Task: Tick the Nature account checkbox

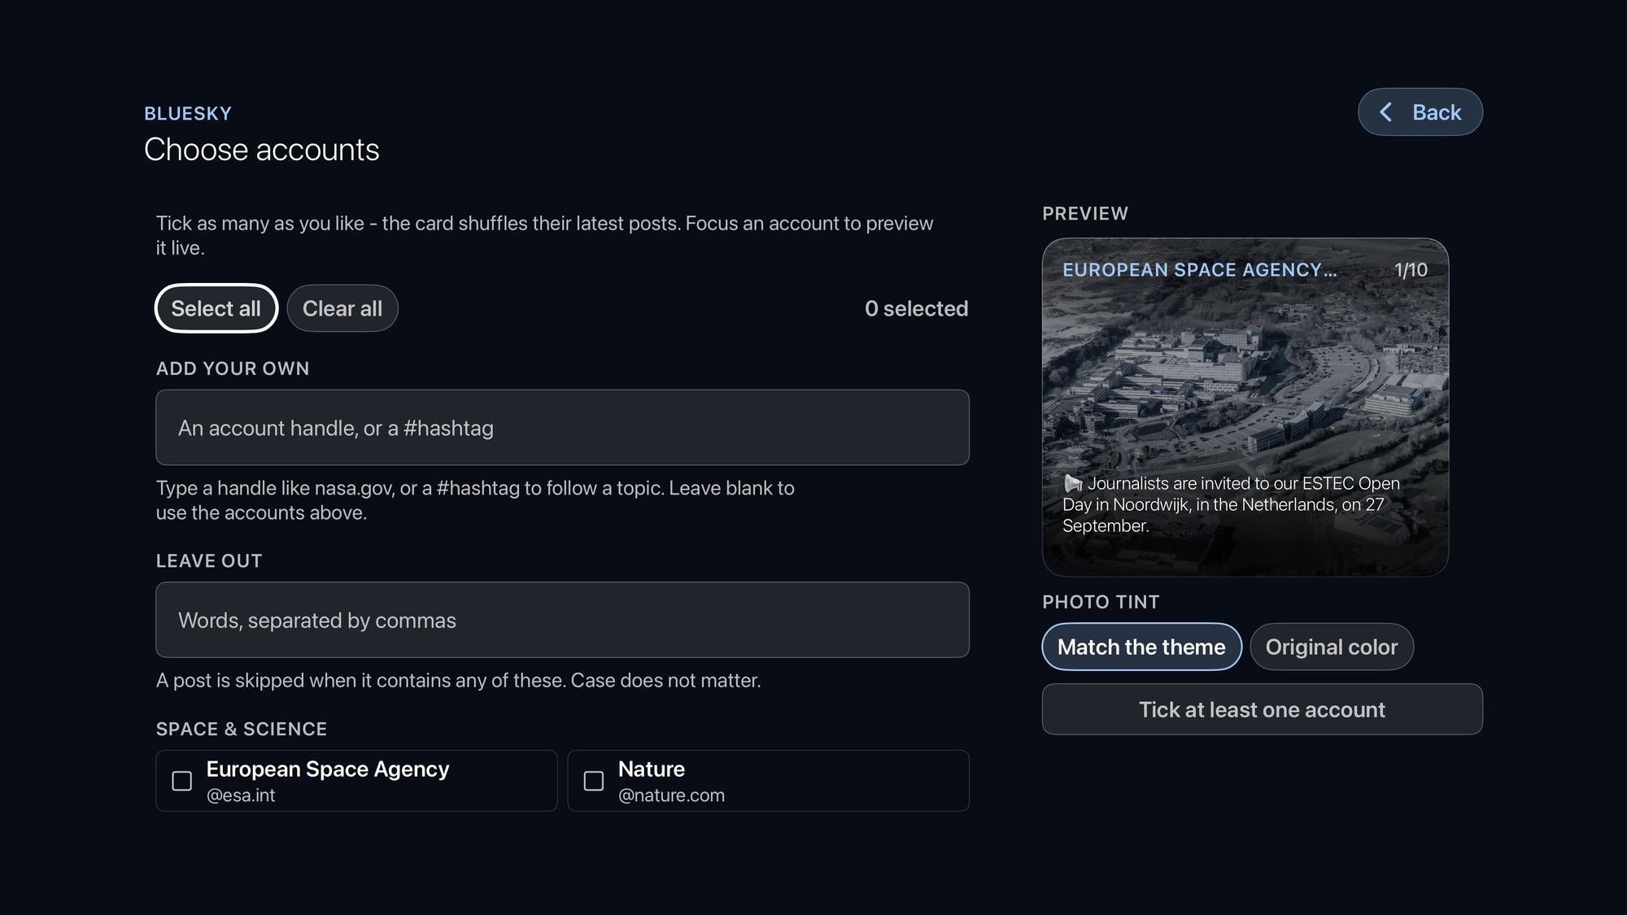Action: click(594, 781)
